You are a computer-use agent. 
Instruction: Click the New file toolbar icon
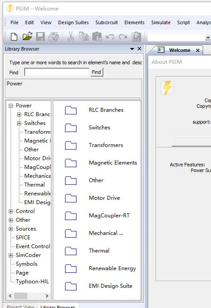(14, 37)
